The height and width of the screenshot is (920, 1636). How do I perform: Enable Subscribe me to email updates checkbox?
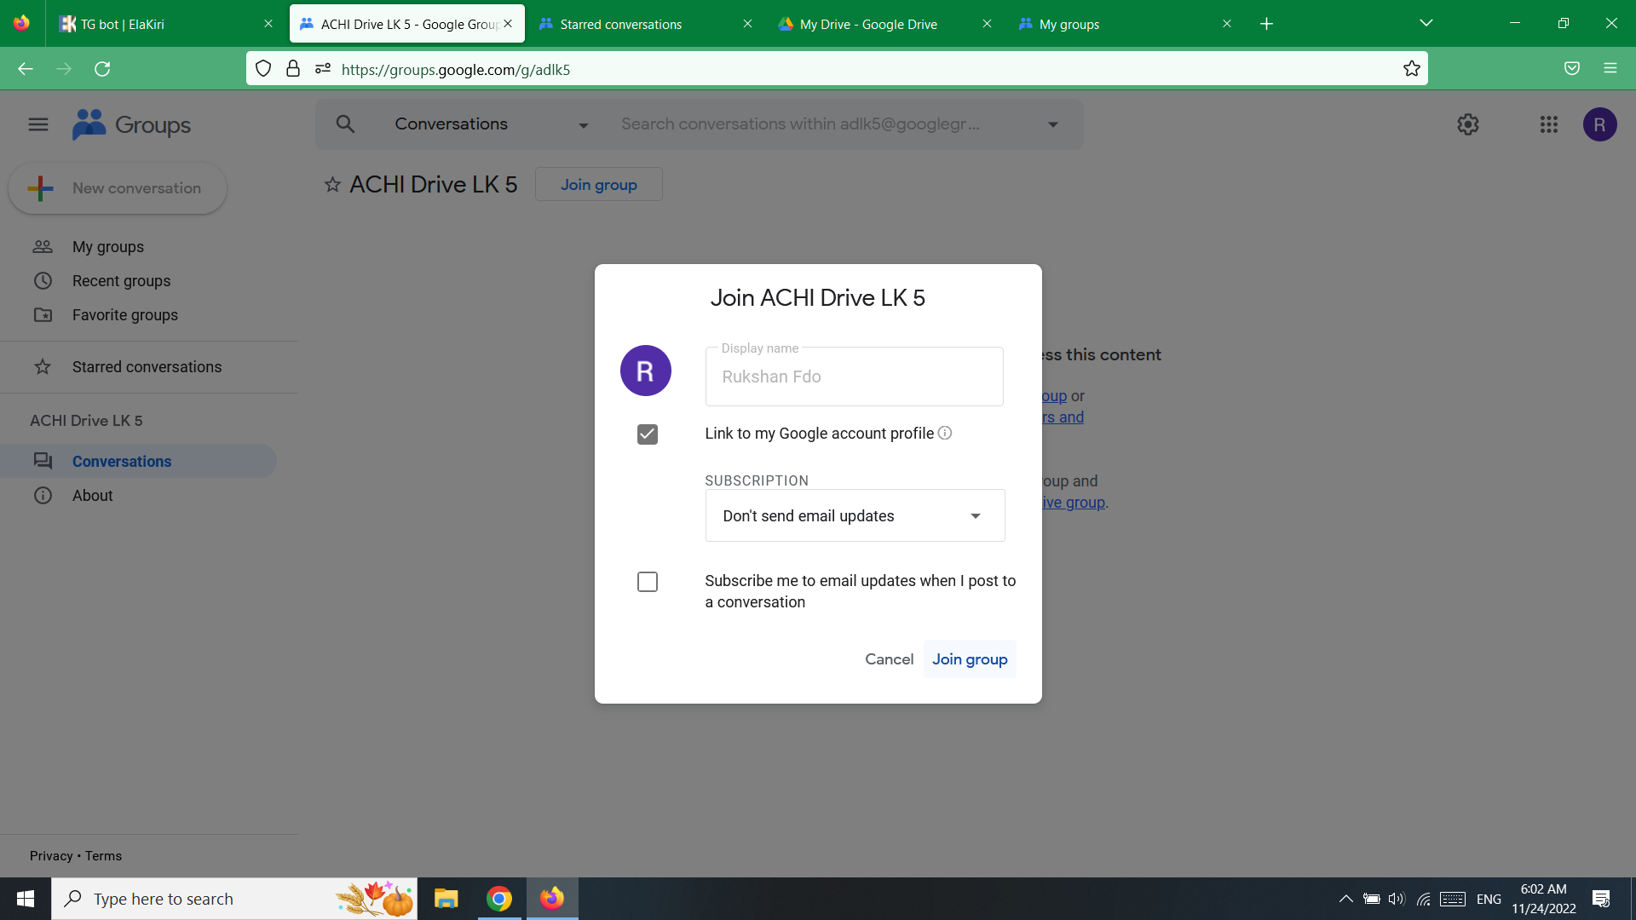648,582
